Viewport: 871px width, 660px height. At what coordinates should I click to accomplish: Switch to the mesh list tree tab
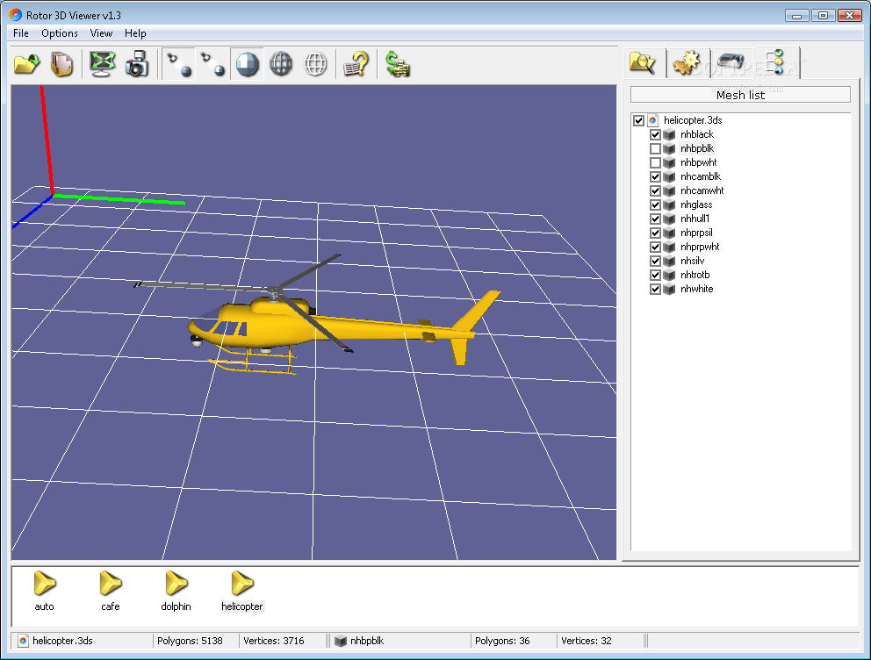click(776, 61)
